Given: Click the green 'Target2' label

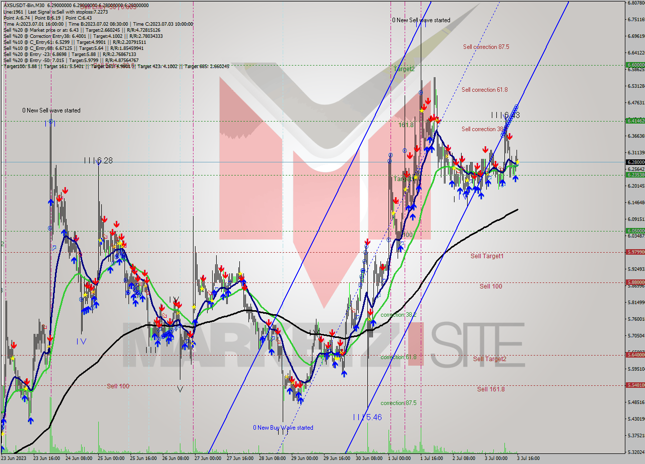Looking at the screenshot, I should tap(404, 69).
